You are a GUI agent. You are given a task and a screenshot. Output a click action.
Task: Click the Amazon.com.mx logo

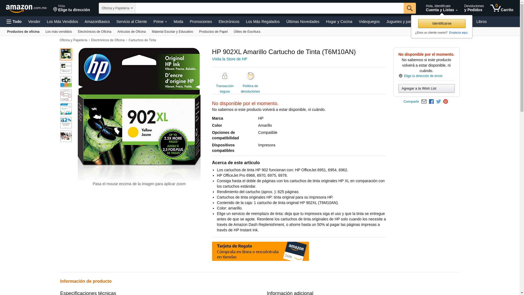(26, 8)
